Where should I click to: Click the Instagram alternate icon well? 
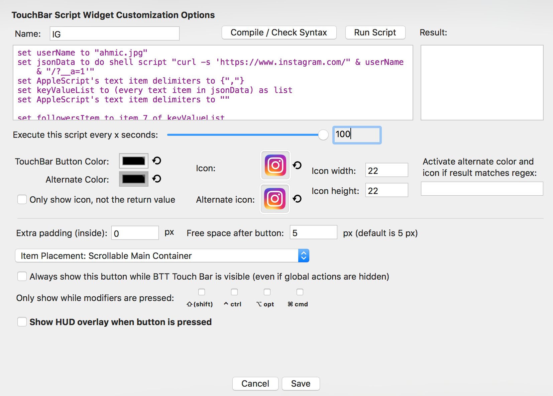pyautogui.click(x=275, y=199)
